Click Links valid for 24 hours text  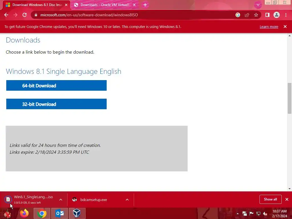tap(55, 145)
